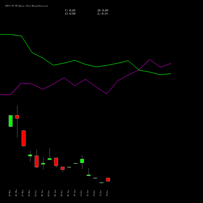This screenshot has width=203, height=203.
Task: Click the '04 Jun' date axis label
Action: tap(55, 193)
